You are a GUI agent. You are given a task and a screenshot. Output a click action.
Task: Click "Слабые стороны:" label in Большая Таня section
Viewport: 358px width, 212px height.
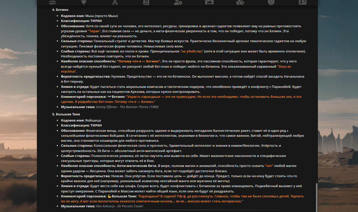tap(76, 156)
